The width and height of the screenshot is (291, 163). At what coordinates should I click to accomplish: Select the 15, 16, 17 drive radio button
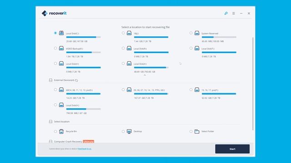pos(191,90)
